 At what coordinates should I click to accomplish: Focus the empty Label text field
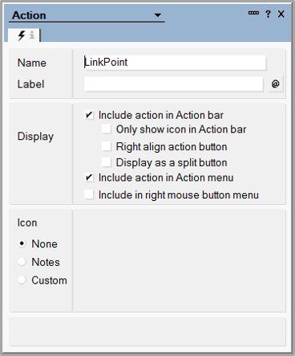pos(174,84)
